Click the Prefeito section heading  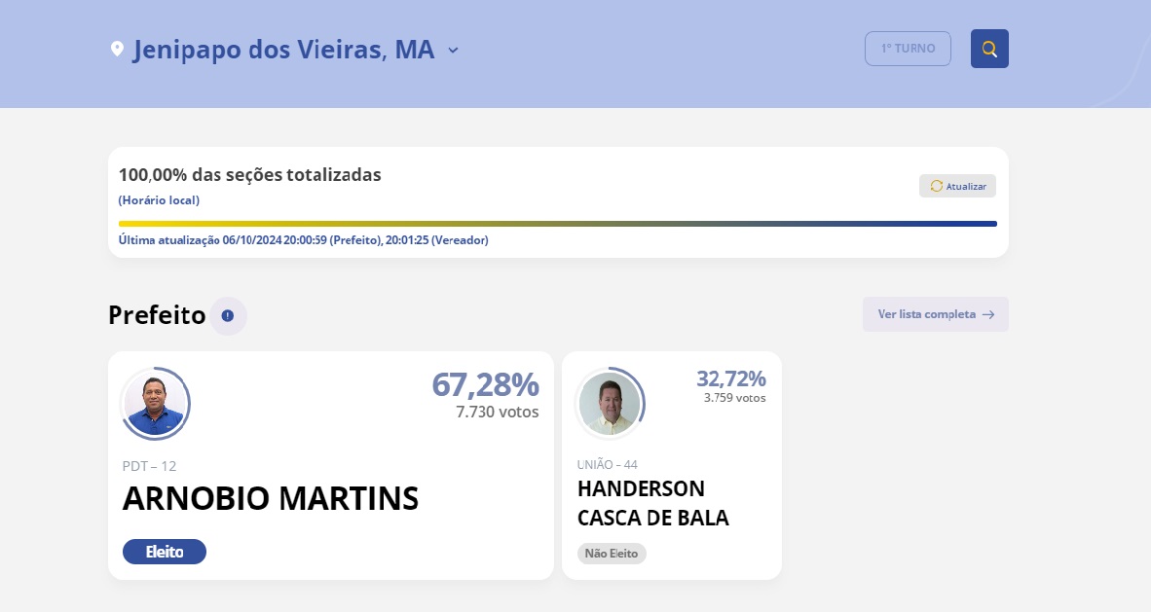(x=157, y=315)
